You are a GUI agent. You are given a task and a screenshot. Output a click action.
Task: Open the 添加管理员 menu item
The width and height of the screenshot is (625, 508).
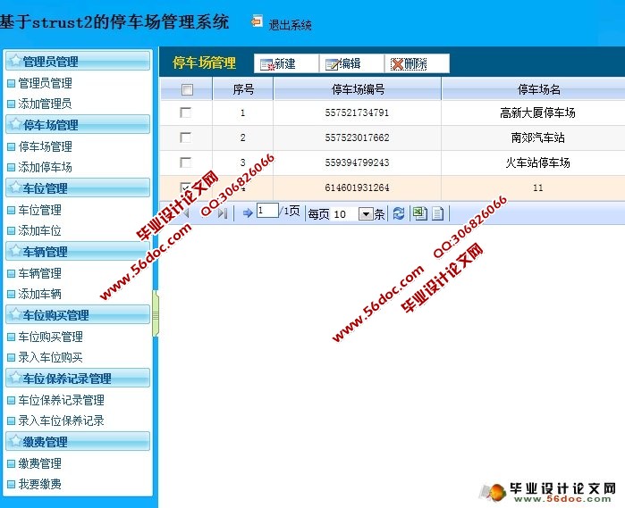45,104
